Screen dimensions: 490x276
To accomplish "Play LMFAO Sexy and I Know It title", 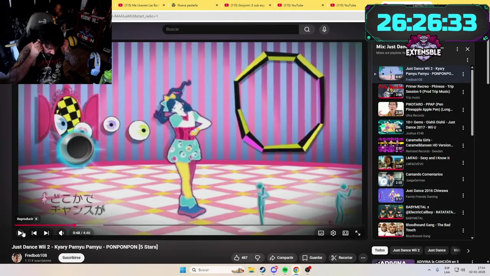I will coord(428,158).
